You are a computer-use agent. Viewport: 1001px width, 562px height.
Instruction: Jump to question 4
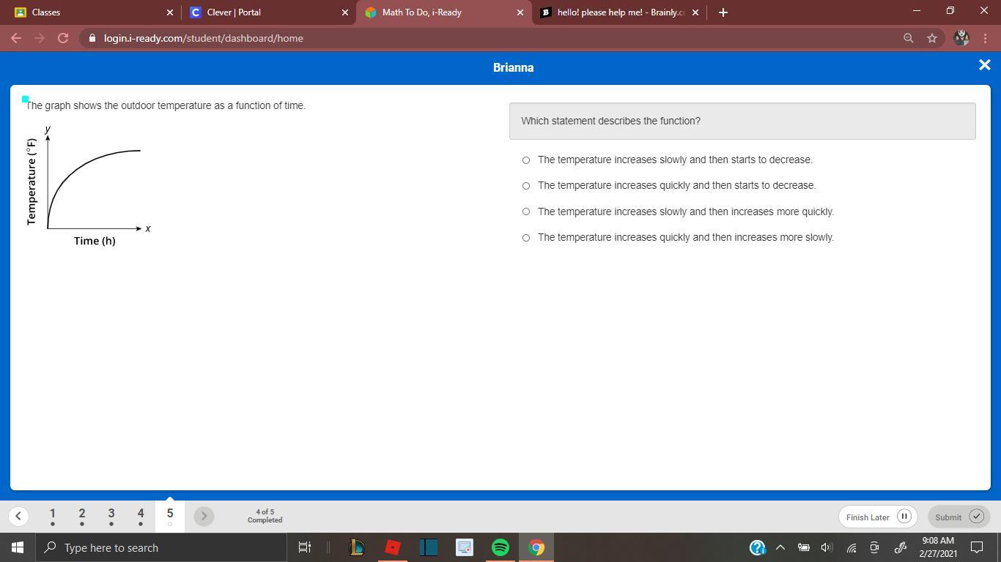click(x=141, y=516)
